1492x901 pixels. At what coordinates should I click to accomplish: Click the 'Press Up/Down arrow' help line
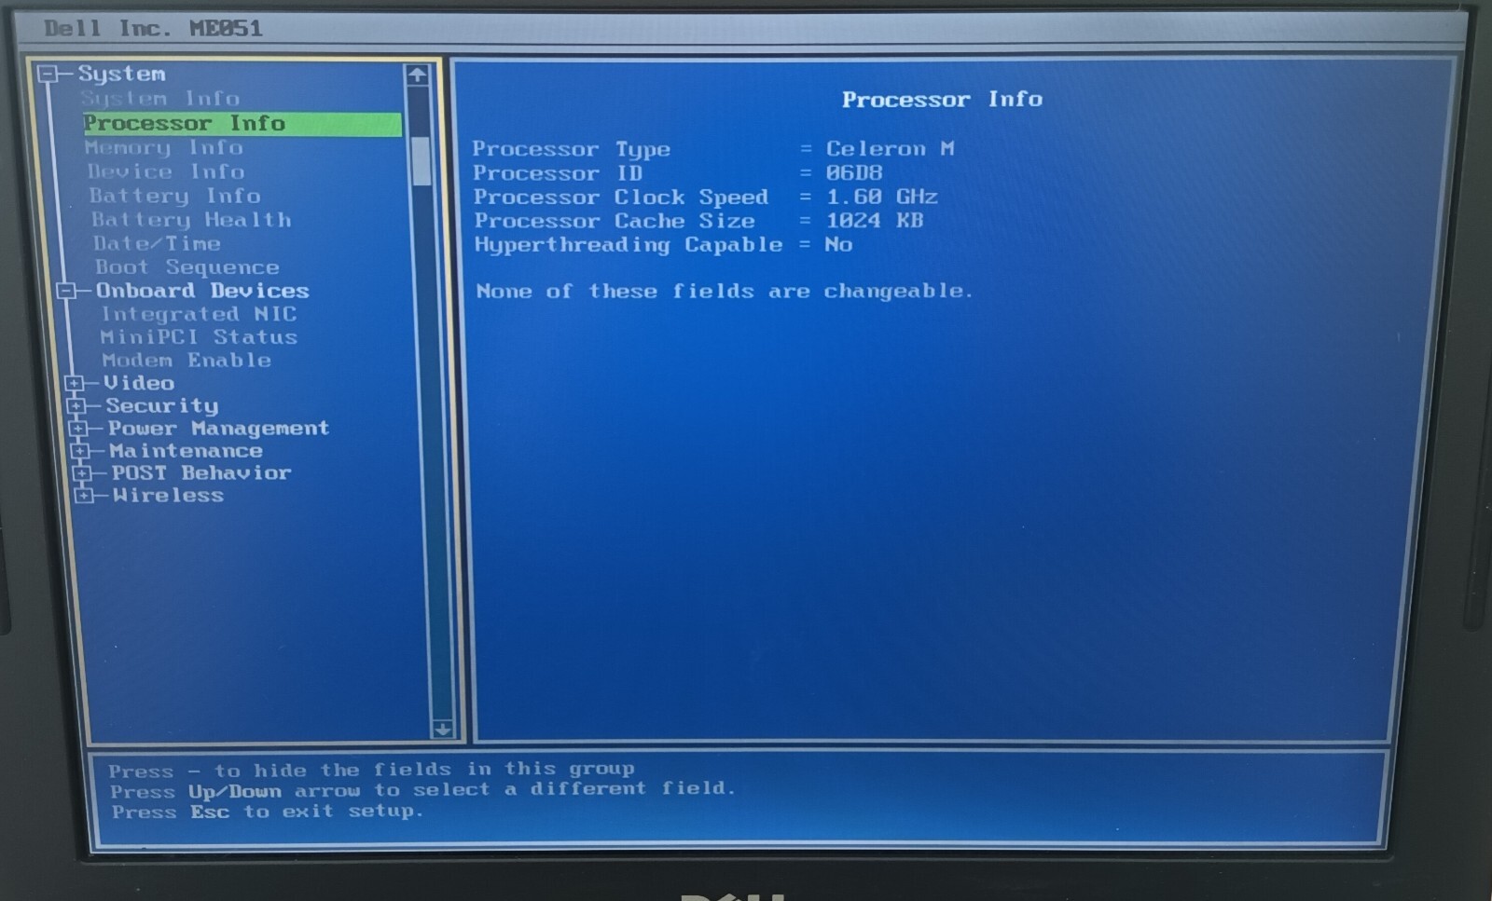[x=422, y=790]
